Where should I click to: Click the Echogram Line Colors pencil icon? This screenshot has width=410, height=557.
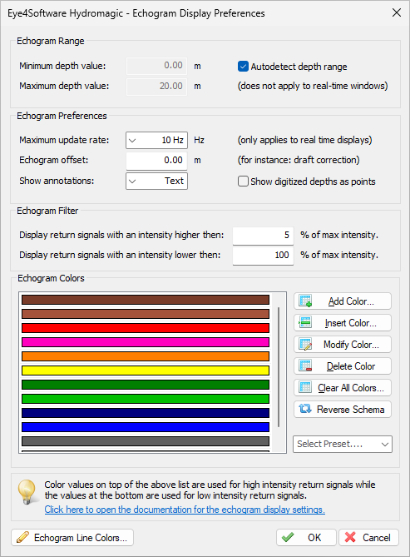coord(22,537)
